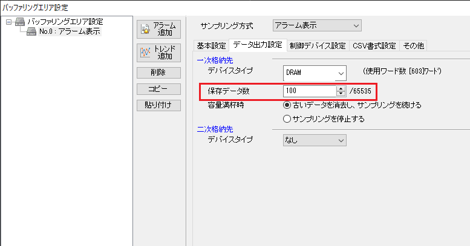
Task: Click the root バッファリングエリア設定 tree icon
Action: (x=20, y=22)
